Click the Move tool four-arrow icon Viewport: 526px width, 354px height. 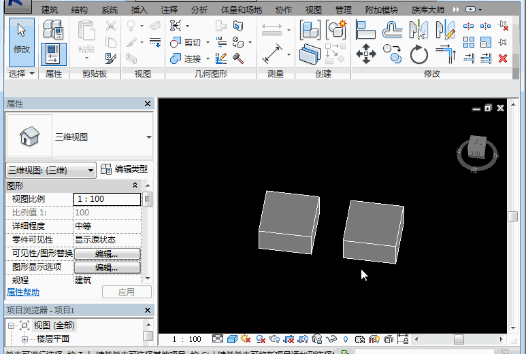click(366, 54)
